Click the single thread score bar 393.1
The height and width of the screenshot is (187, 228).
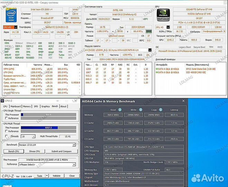(x=48, y=115)
